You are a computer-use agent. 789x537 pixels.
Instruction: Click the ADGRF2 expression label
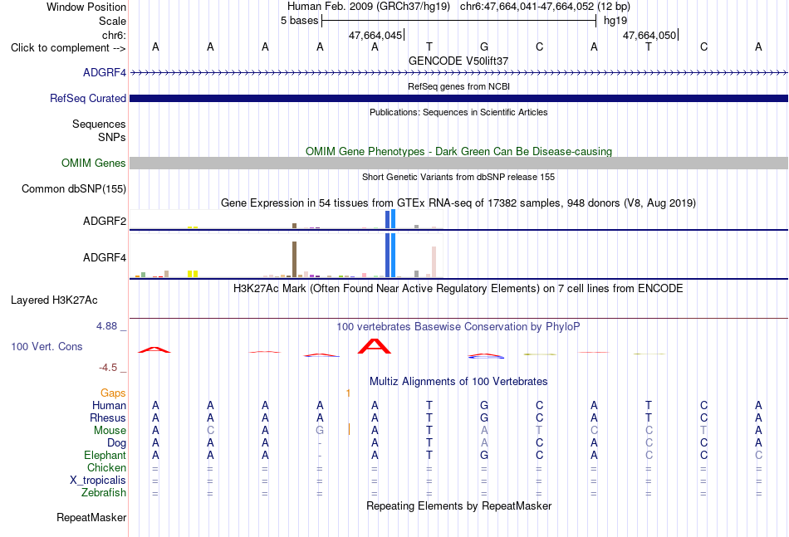coord(105,222)
